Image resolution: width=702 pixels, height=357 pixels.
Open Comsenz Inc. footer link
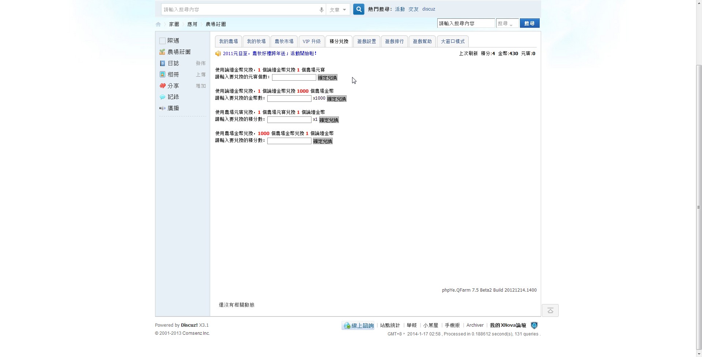pyautogui.click(x=196, y=333)
